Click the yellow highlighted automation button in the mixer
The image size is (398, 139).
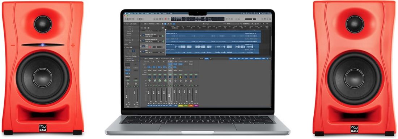(181, 77)
